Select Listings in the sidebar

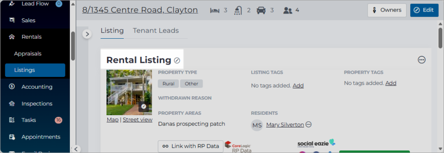coord(35,70)
